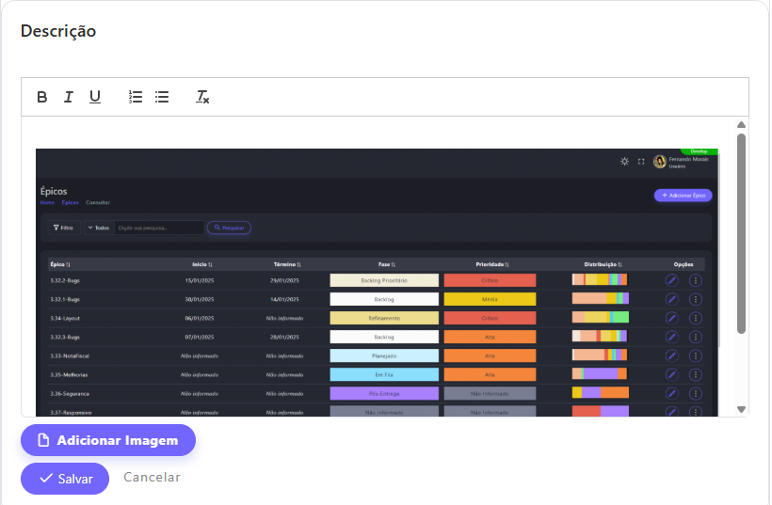772x505 pixels.
Task: Toggle bold formatting in the editor
Action: (x=41, y=97)
